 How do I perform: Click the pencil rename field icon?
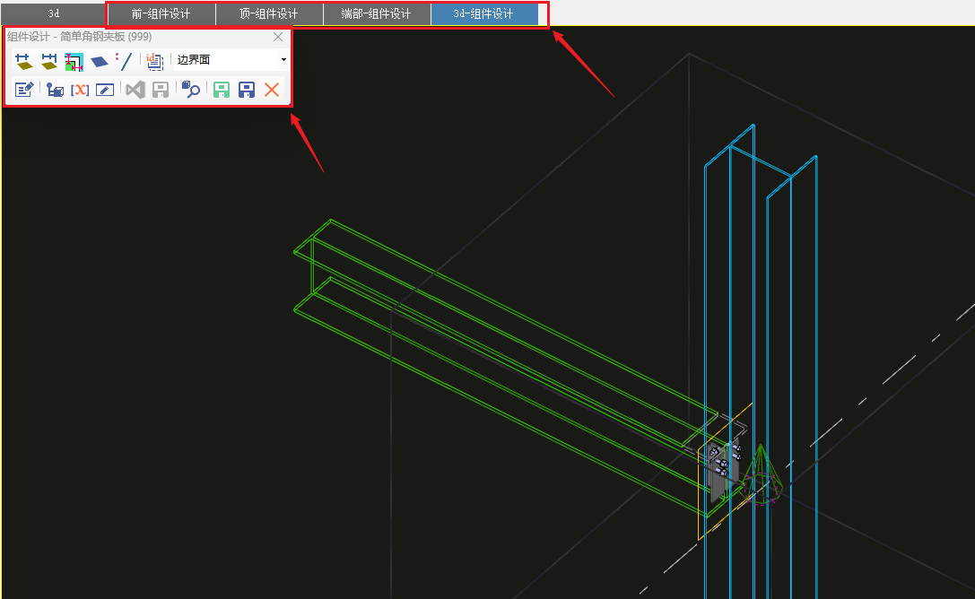click(x=105, y=90)
